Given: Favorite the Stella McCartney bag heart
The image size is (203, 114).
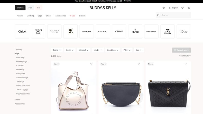Looking at the screenshot, I should point(91,64).
